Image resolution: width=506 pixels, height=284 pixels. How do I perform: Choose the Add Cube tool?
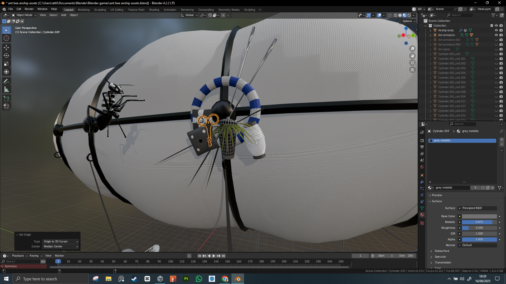pyautogui.click(x=6, y=99)
